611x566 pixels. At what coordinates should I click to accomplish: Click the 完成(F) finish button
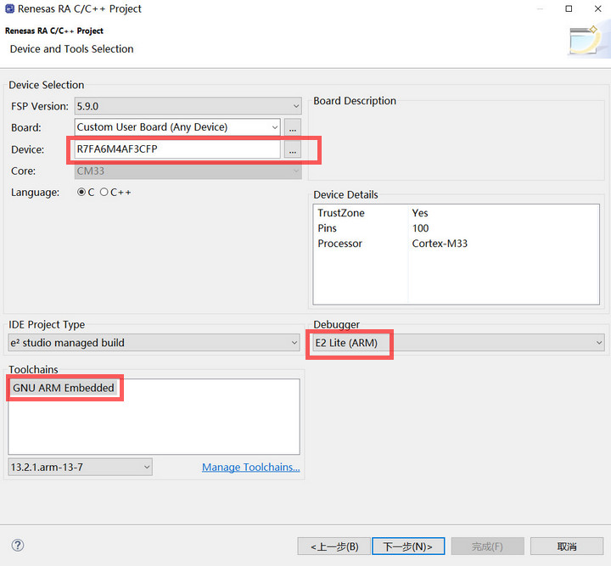[x=487, y=546]
